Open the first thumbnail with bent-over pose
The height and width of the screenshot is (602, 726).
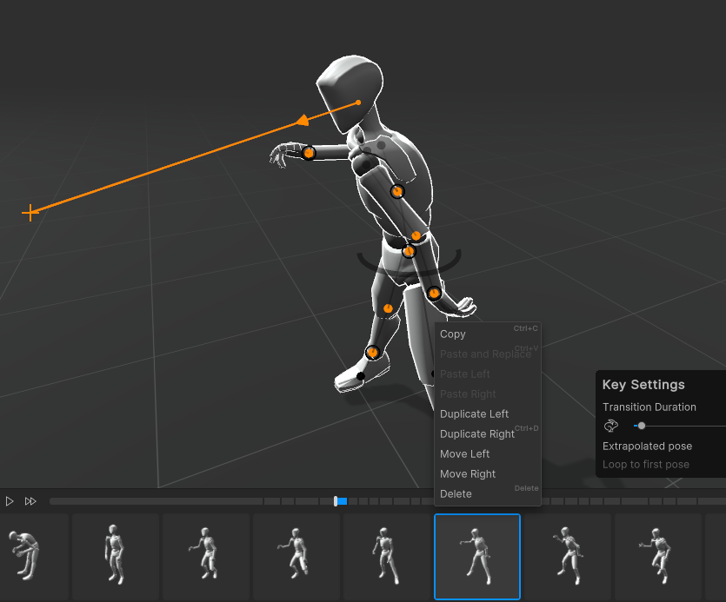(x=32, y=557)
